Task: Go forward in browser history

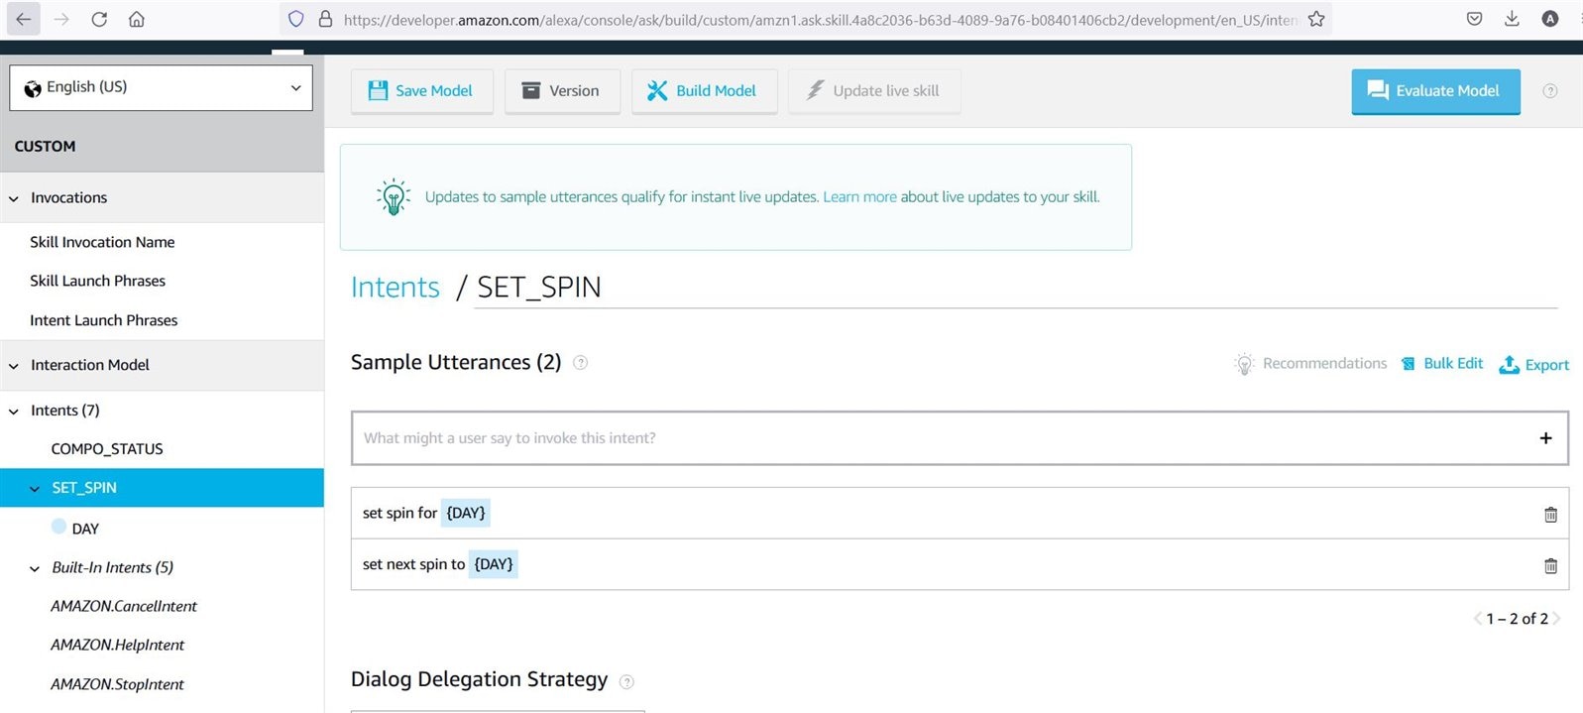Action: [61, 19]
